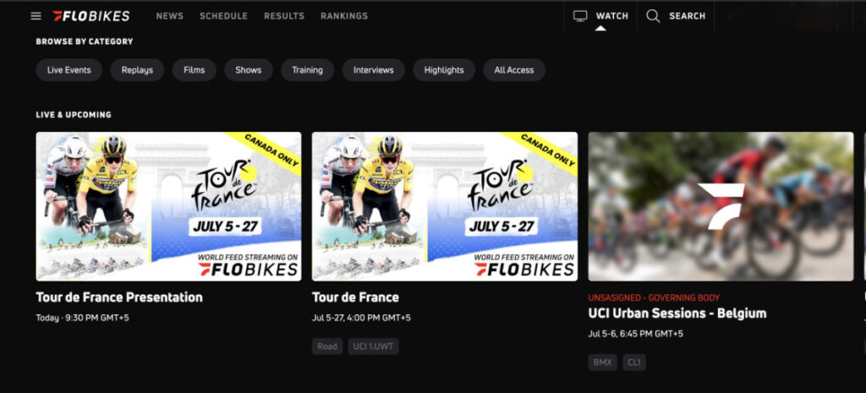Choose the Shows category chip
The image size is (866, 393).
249,70
